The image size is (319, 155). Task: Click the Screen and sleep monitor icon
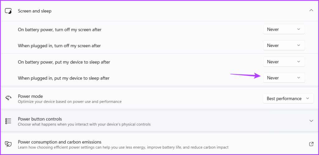click(x=8, y=11)
